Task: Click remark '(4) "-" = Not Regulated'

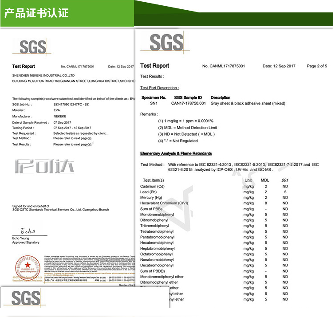Action: tap(178, 141)
